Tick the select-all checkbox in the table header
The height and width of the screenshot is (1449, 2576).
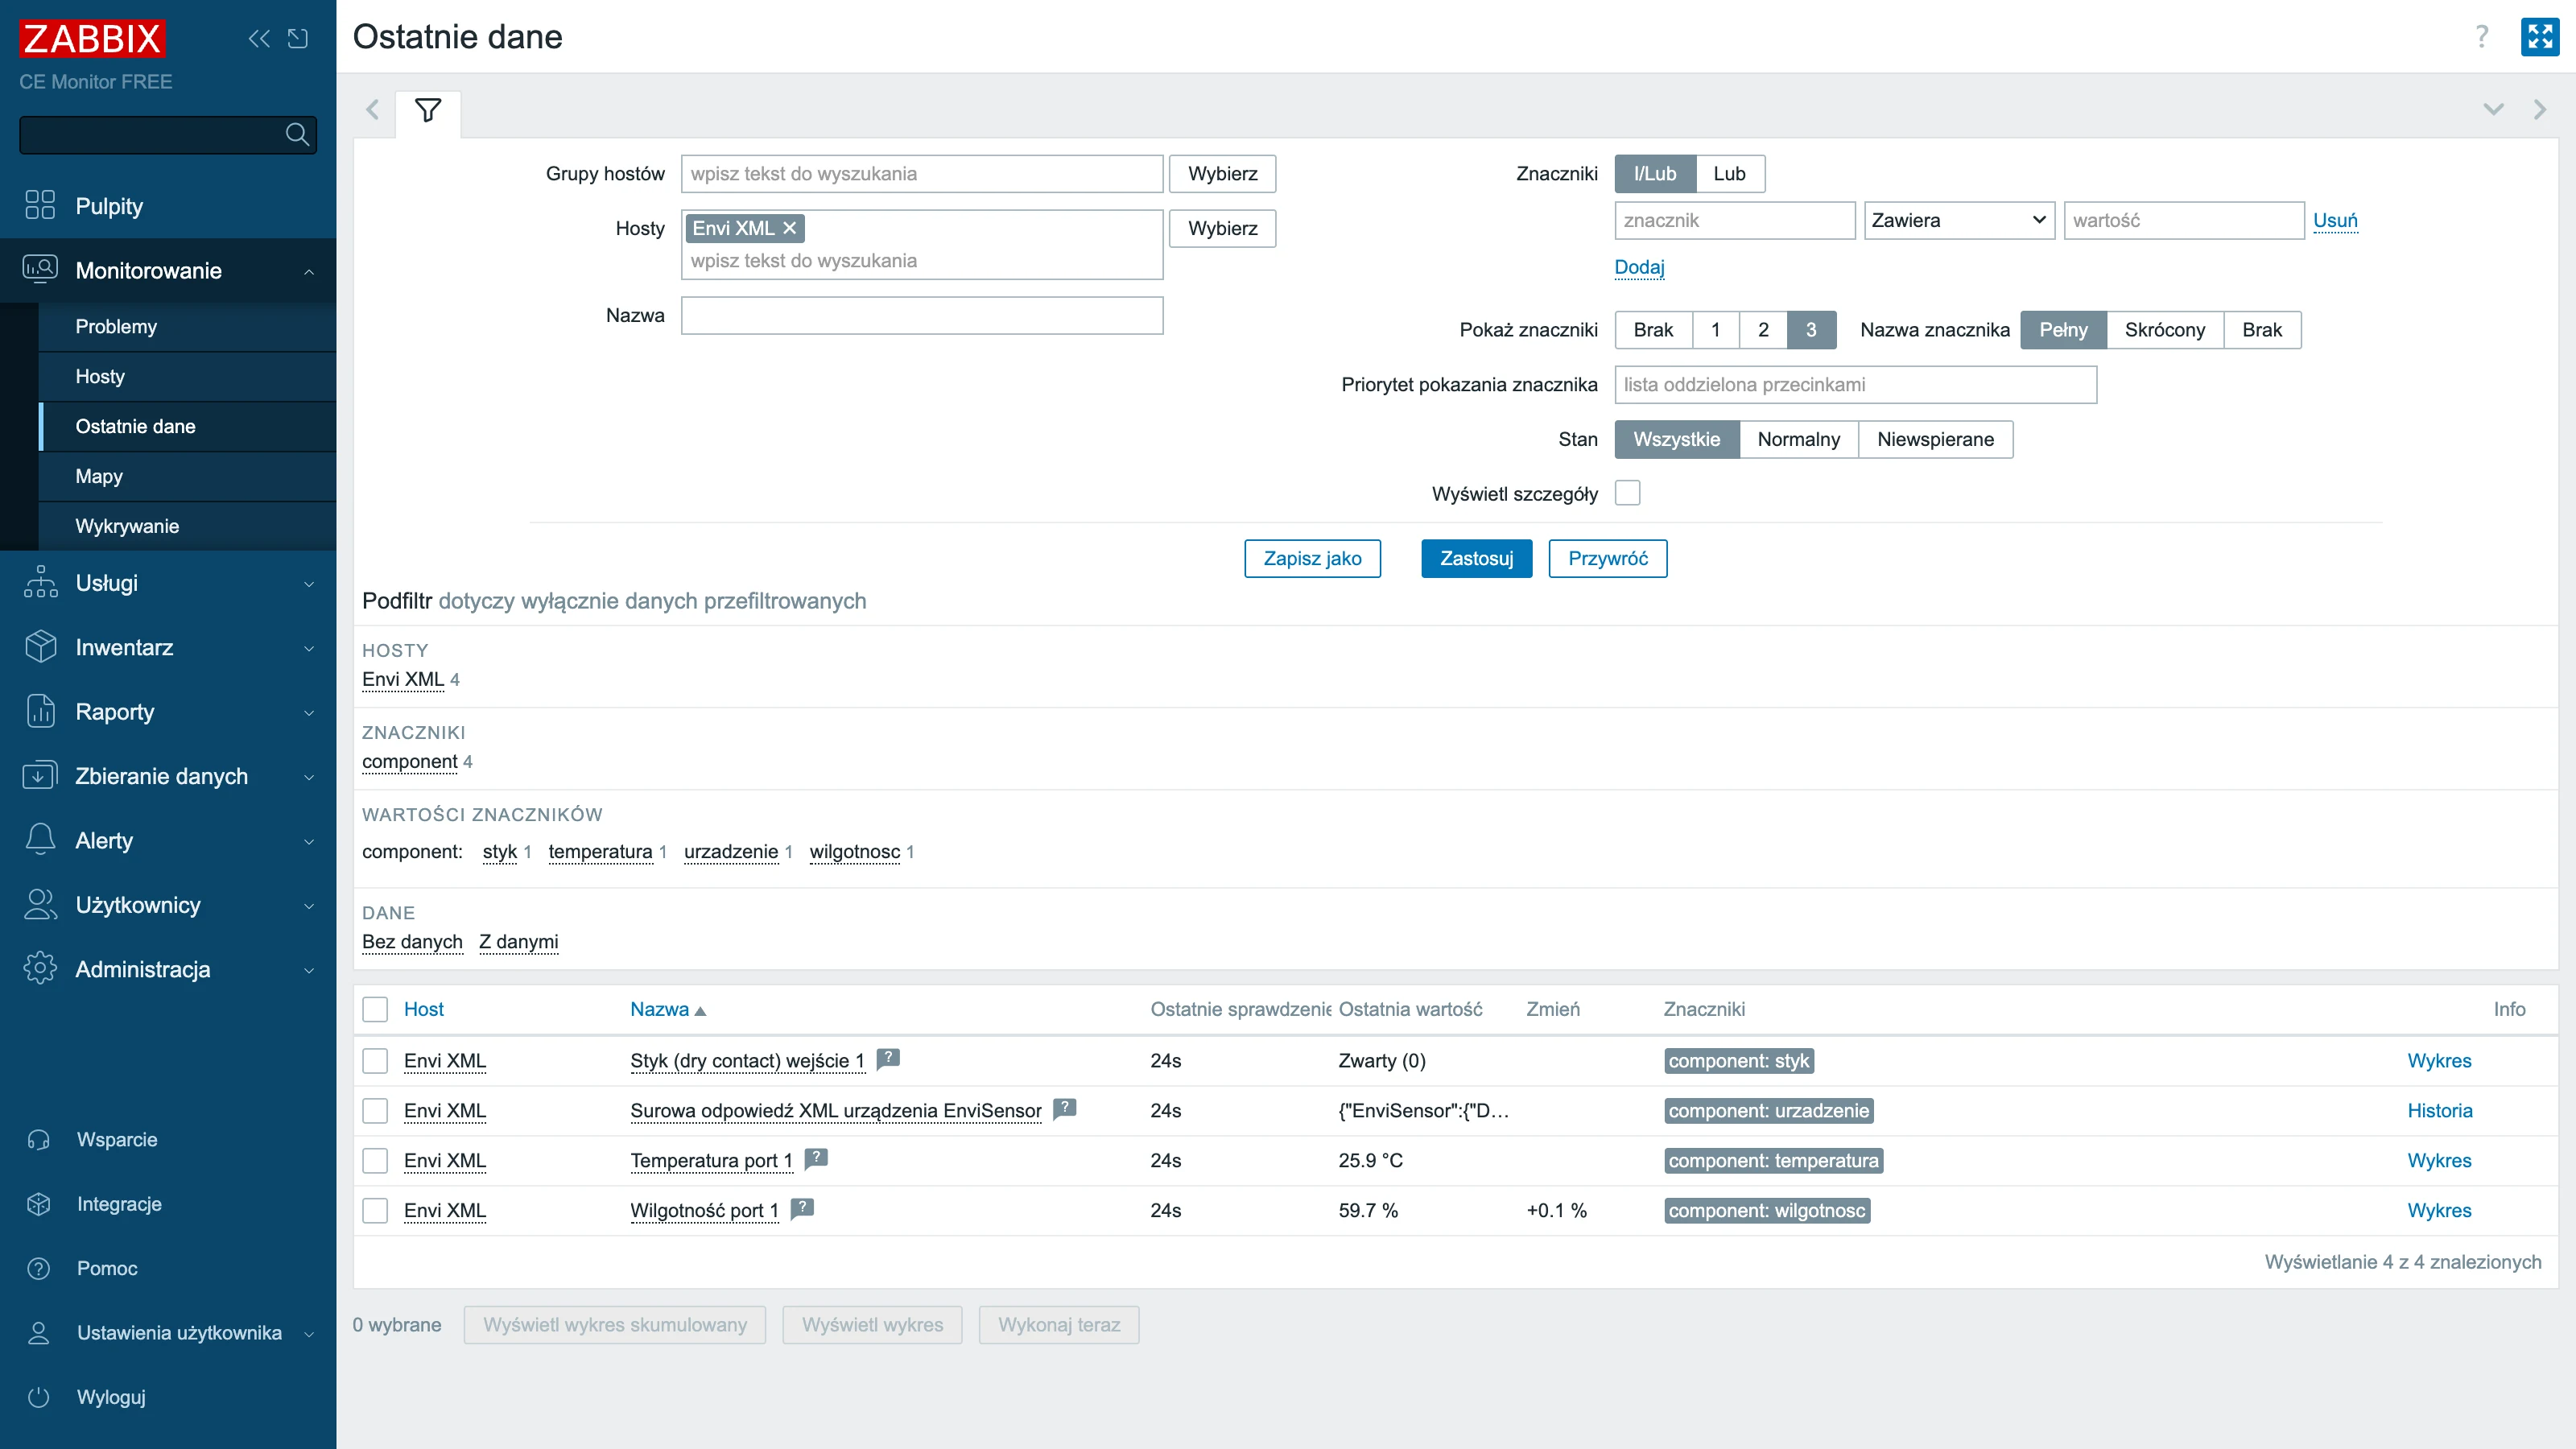375,1009
